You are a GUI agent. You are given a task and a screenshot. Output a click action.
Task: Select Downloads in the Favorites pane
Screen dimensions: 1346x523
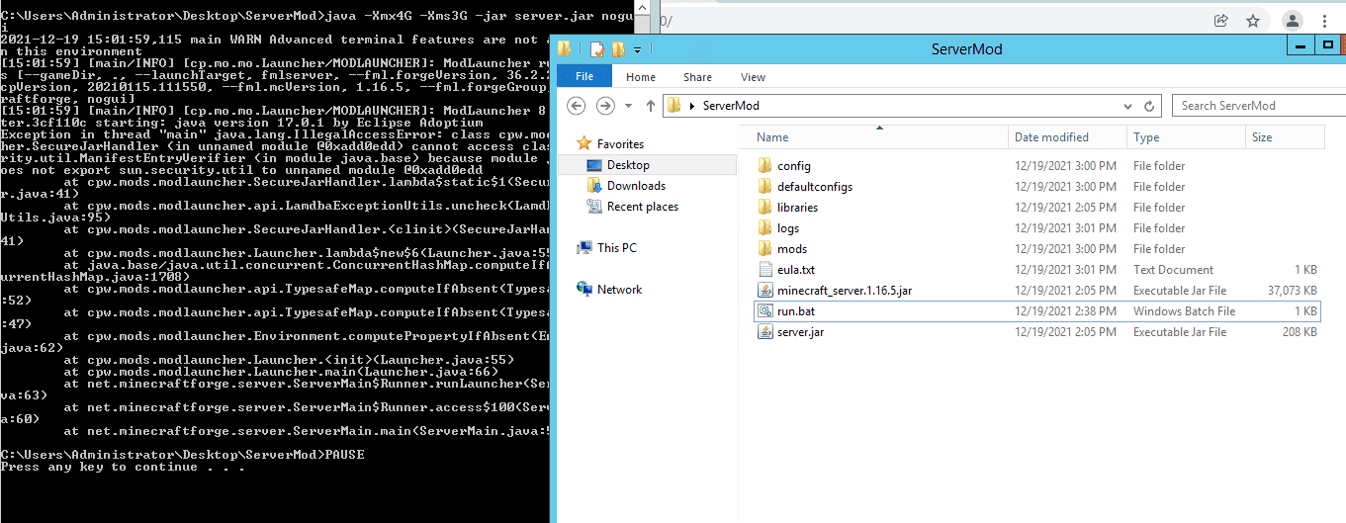click(635, 186)
